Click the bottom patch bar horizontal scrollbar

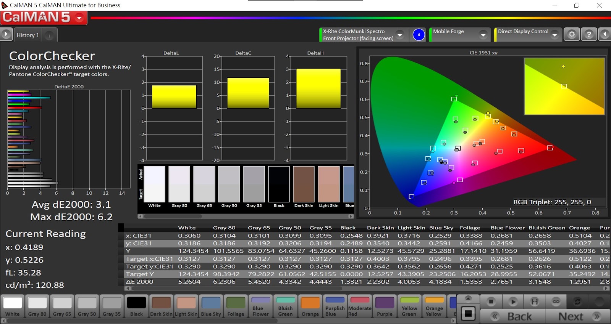(x=229, y=321)
